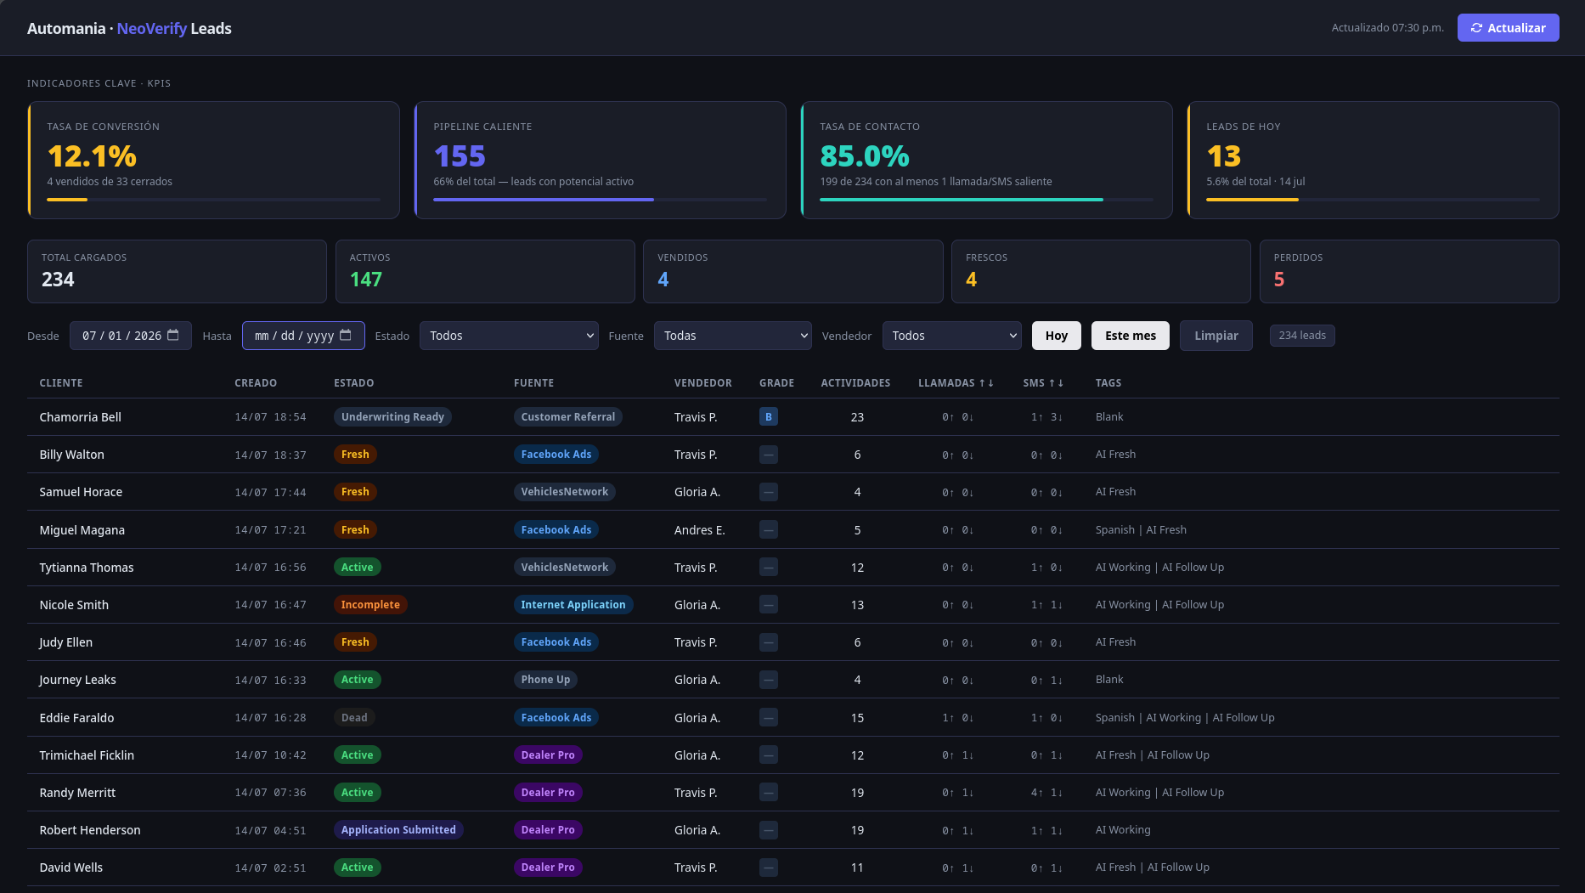Open the calendar picker in the Desde field

point(173,335)
